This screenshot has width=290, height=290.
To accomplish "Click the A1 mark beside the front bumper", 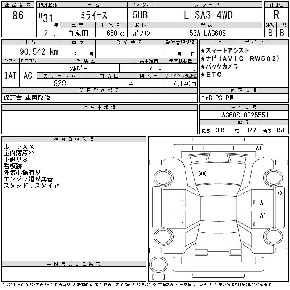I will (x=258, y=148).
